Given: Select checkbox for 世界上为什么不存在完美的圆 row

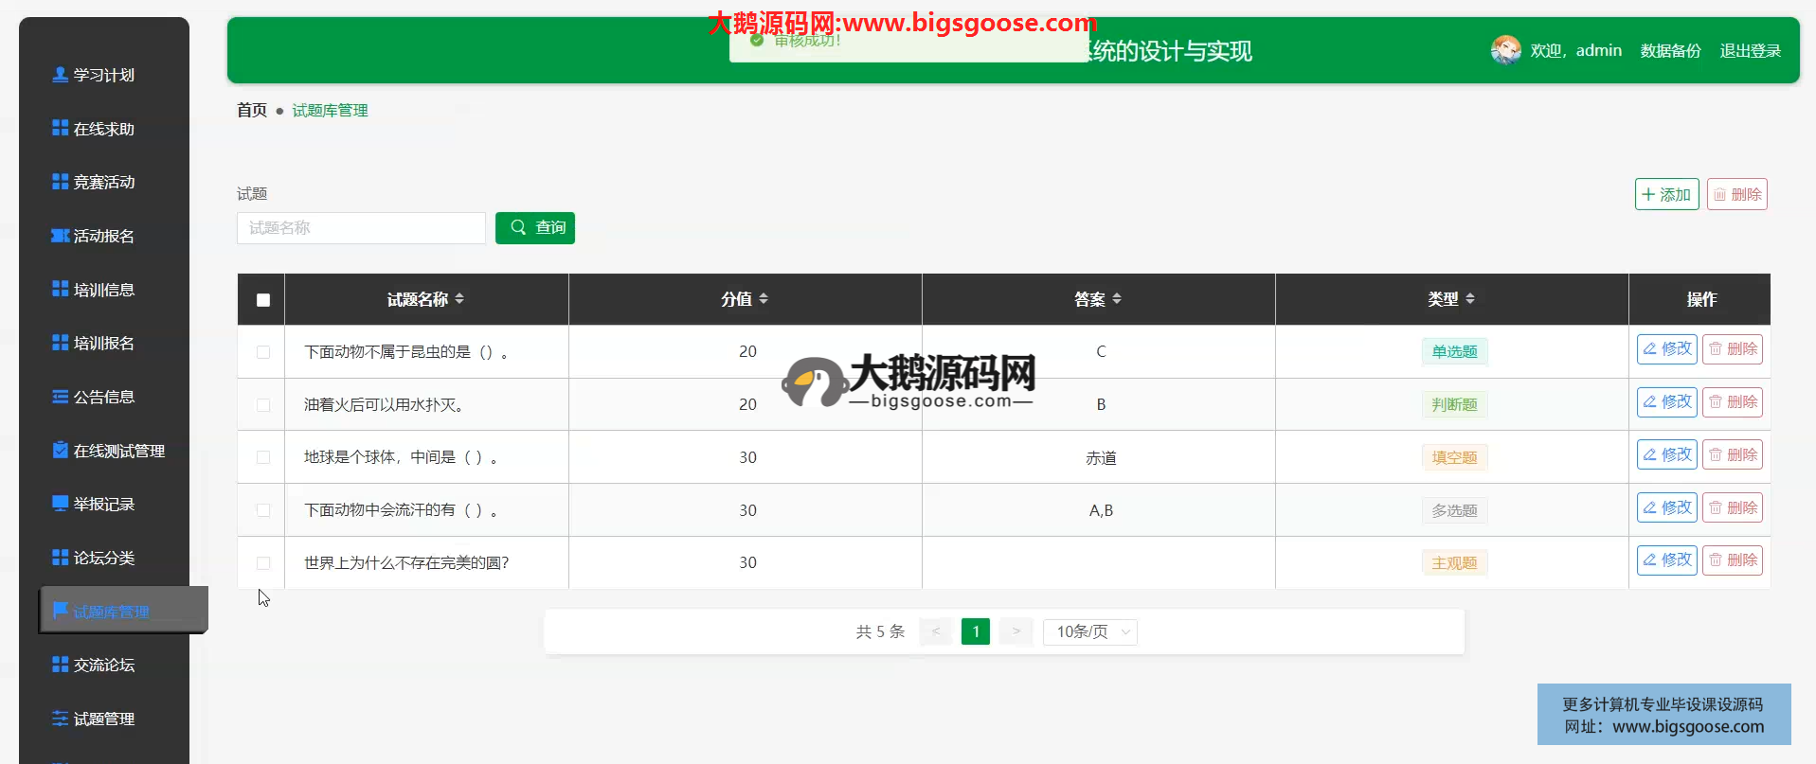Looking at the screenshot, I should tap(263, 563).
